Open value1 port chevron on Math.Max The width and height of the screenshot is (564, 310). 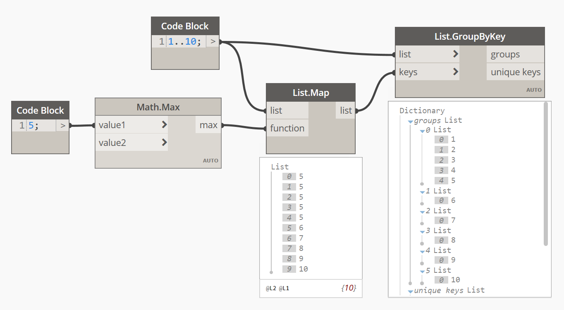tap(164, 124)
